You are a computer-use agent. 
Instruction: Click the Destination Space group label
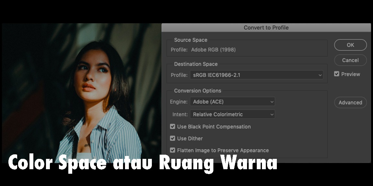point(196,64)
